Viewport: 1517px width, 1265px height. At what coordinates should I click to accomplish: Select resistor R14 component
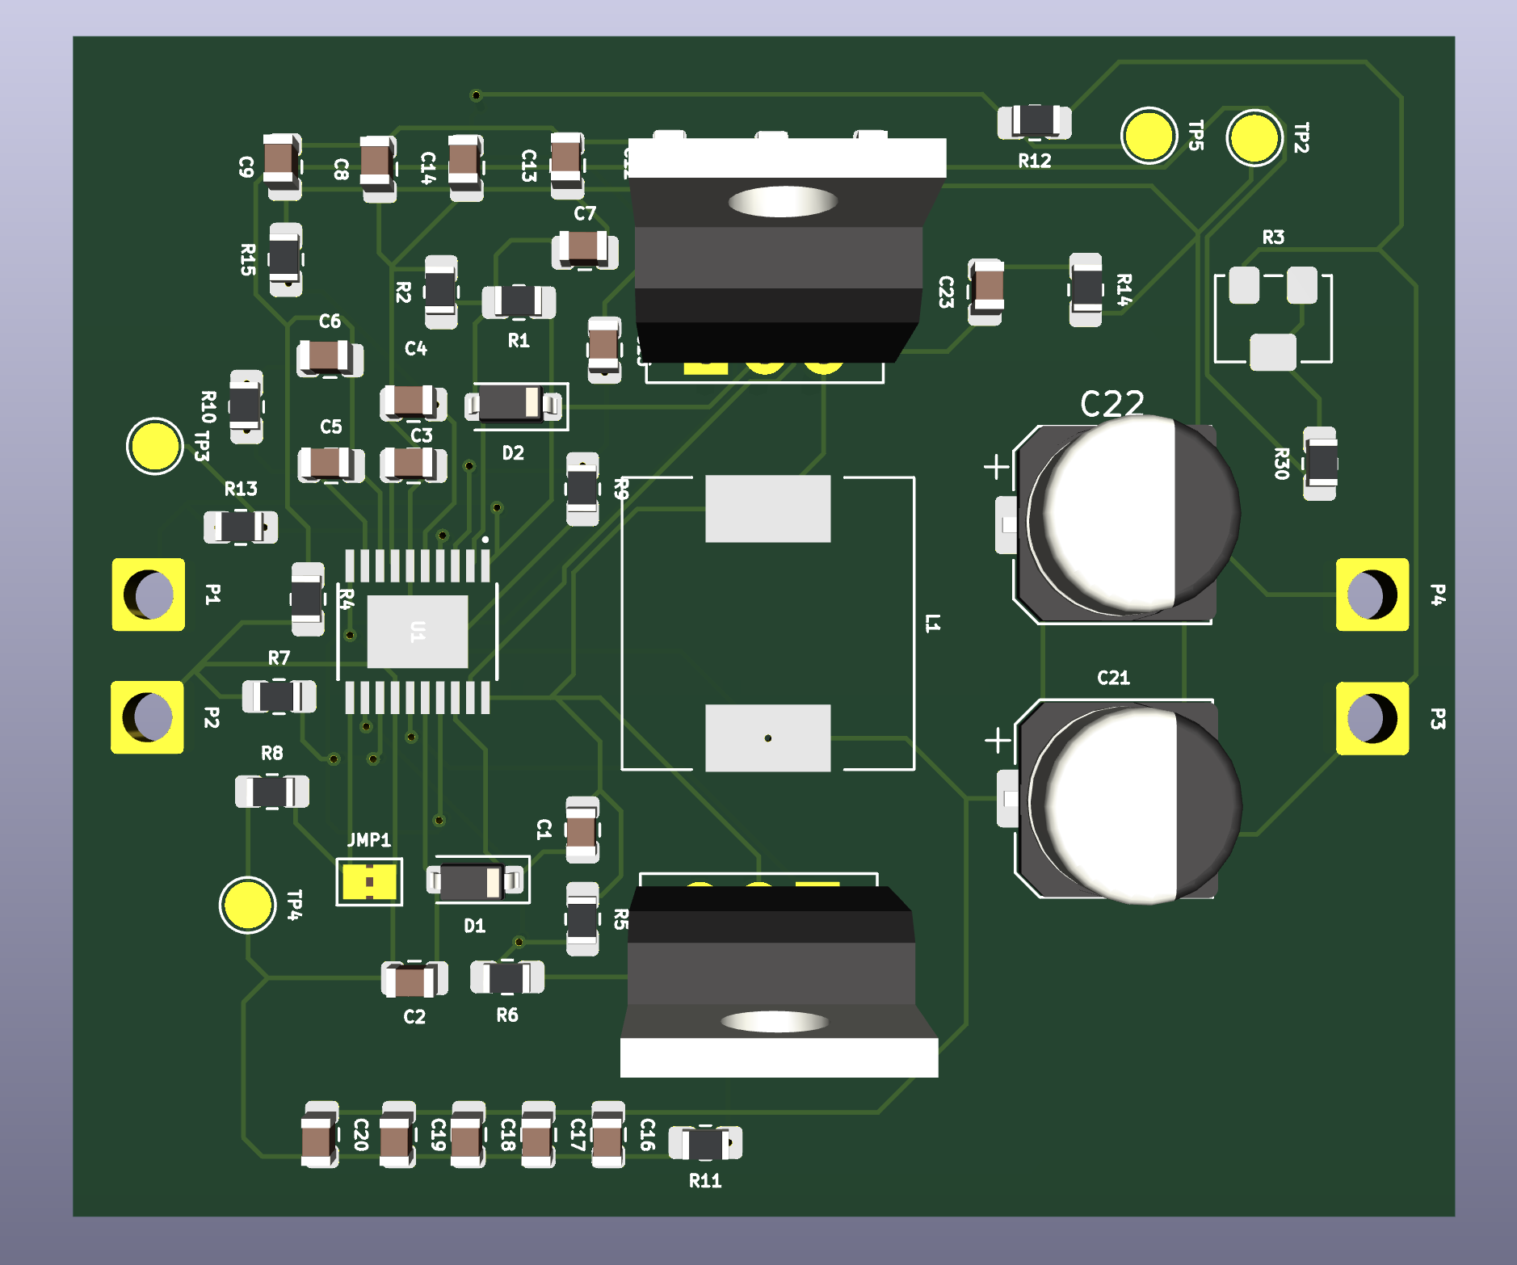click(1086, 289)
